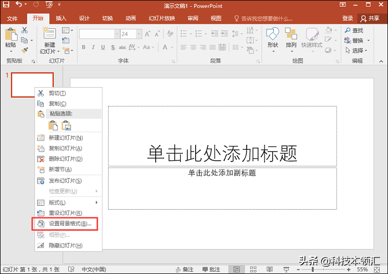Toggle Justify alignment button
388x274 pixels.
point(212,47)
